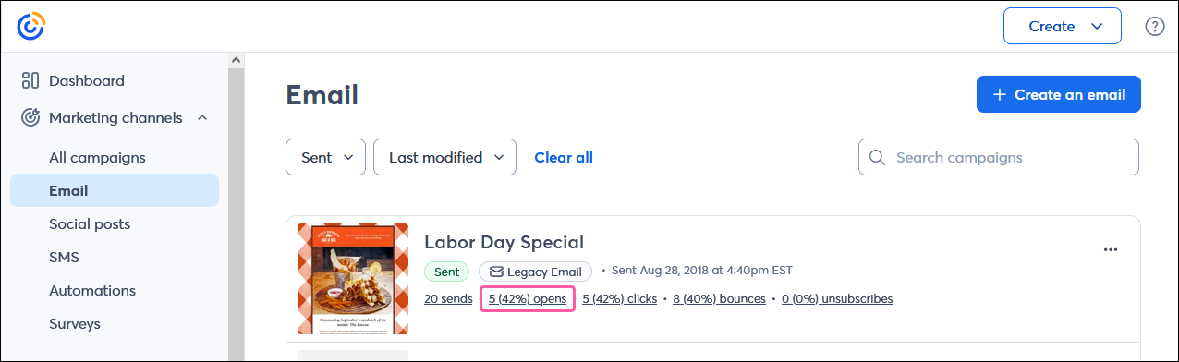The height and width of the screenshot is (362, 1179).
Task: Expand the Sent status filter dropdown
Action: (326, 157)
